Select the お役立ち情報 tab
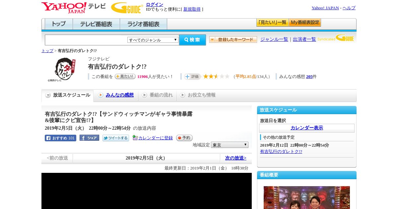Viewport: 398px width, 209px height. click(198, 95)
